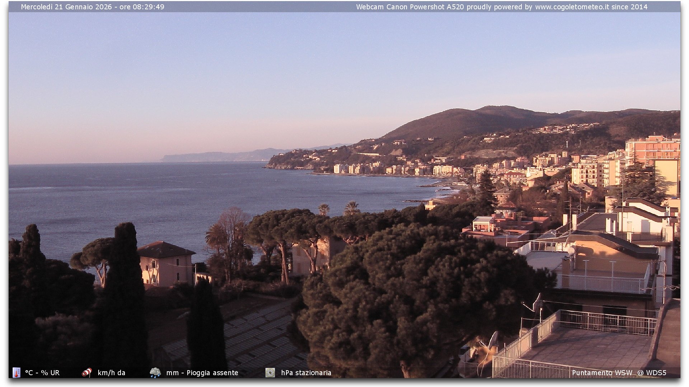
Task: Click the windsock wind speed icon
Action: pos(87,373)
